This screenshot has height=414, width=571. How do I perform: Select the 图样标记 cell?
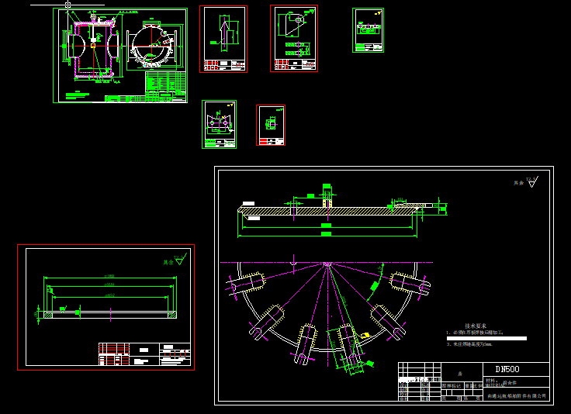pyautogui.click(x=452, y=385)
